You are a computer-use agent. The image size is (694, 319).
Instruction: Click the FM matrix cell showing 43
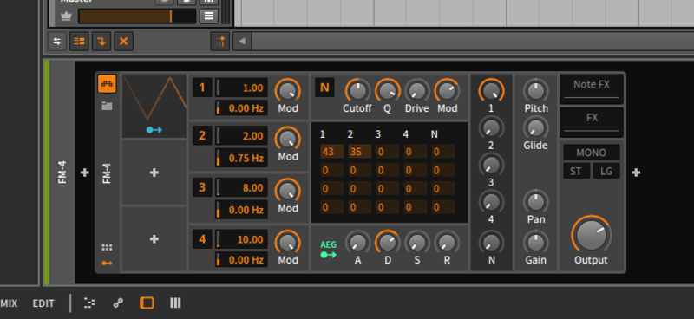point(332,152)
